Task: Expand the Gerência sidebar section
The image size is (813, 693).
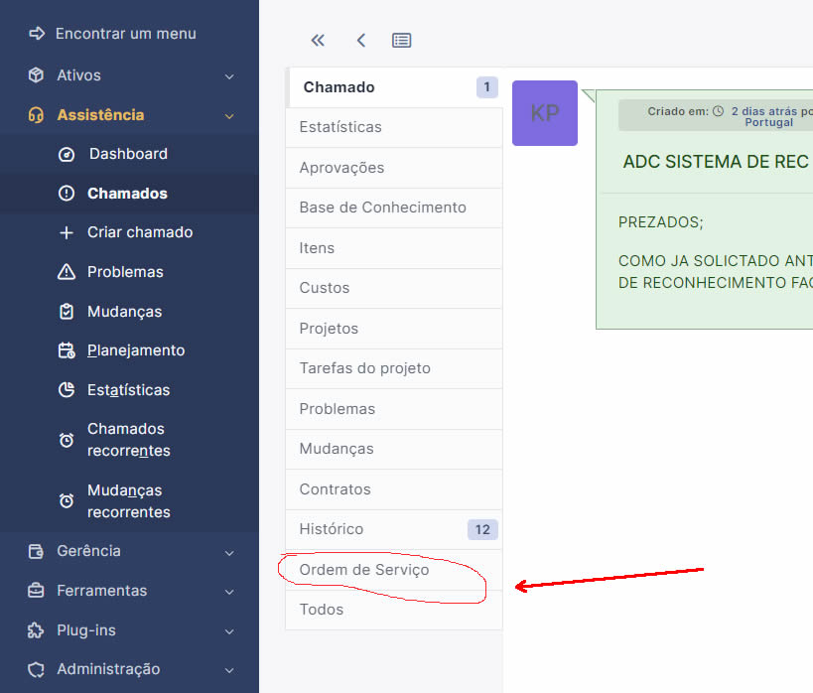Action: (x=229, y=551)
